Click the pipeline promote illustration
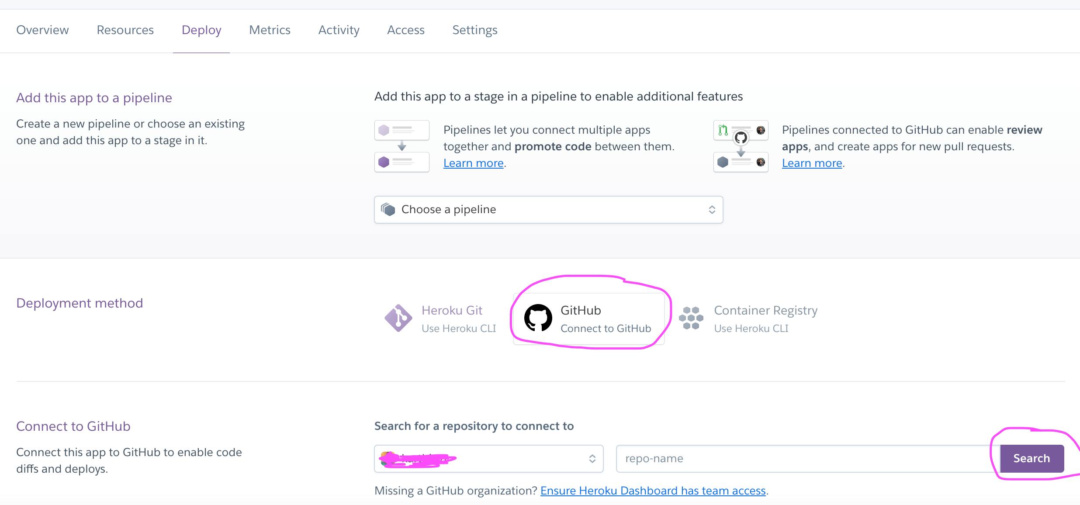The image size is (1080, 505). point(402,146)
